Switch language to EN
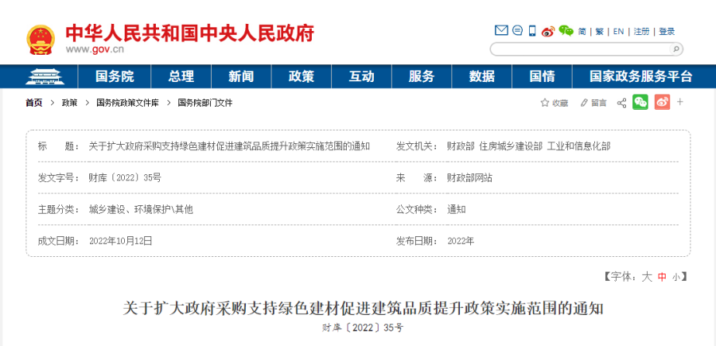This screenshot has height=346, width=716. point(618,32)
